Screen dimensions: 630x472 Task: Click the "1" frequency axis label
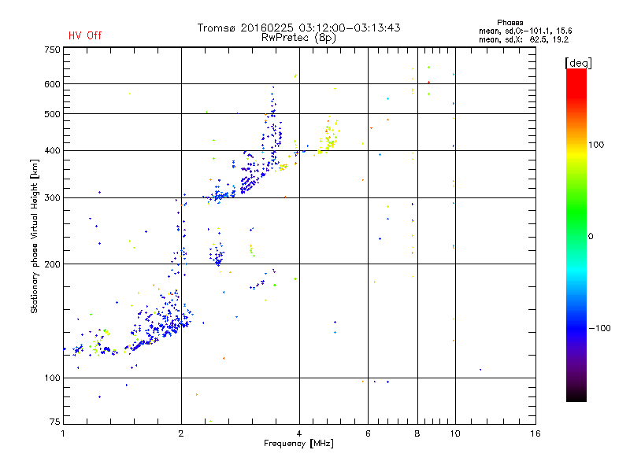click(x=63, y=433)
